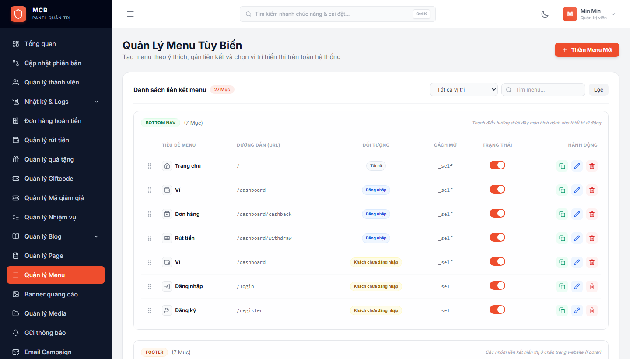
Task: Toggle status for the Đơn hàng menu
Action: pyautogui.click(x=497, y=213)
